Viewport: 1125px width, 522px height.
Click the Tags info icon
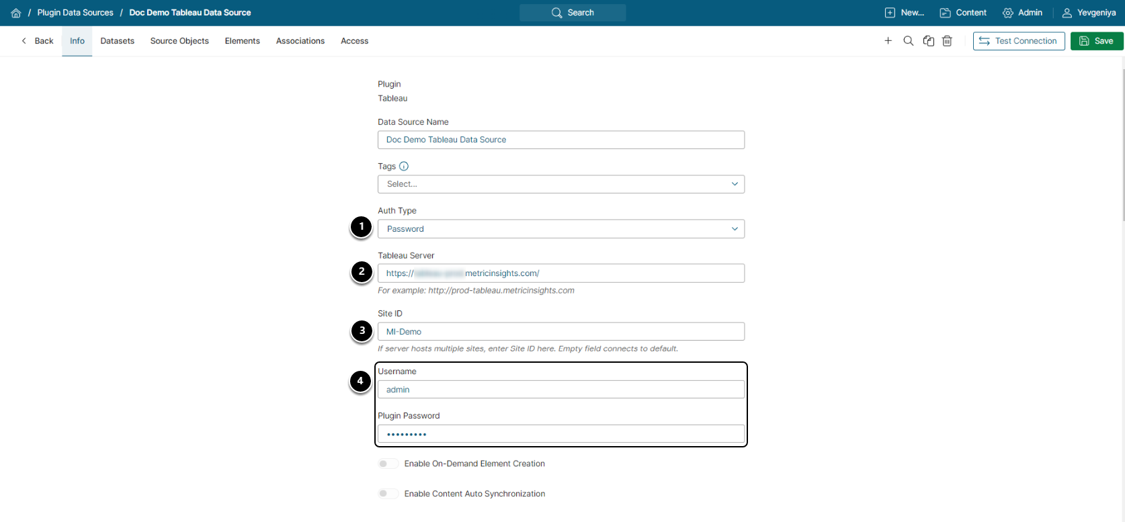point(404,166)
